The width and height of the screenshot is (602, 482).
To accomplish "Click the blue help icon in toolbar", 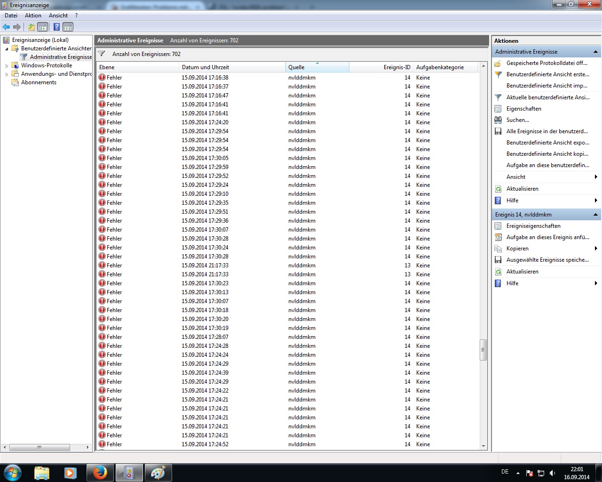I will tap(56, 27).
